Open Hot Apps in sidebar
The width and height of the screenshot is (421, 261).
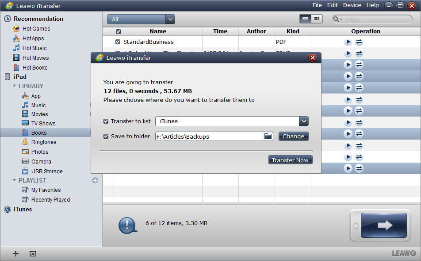(28, 39)
